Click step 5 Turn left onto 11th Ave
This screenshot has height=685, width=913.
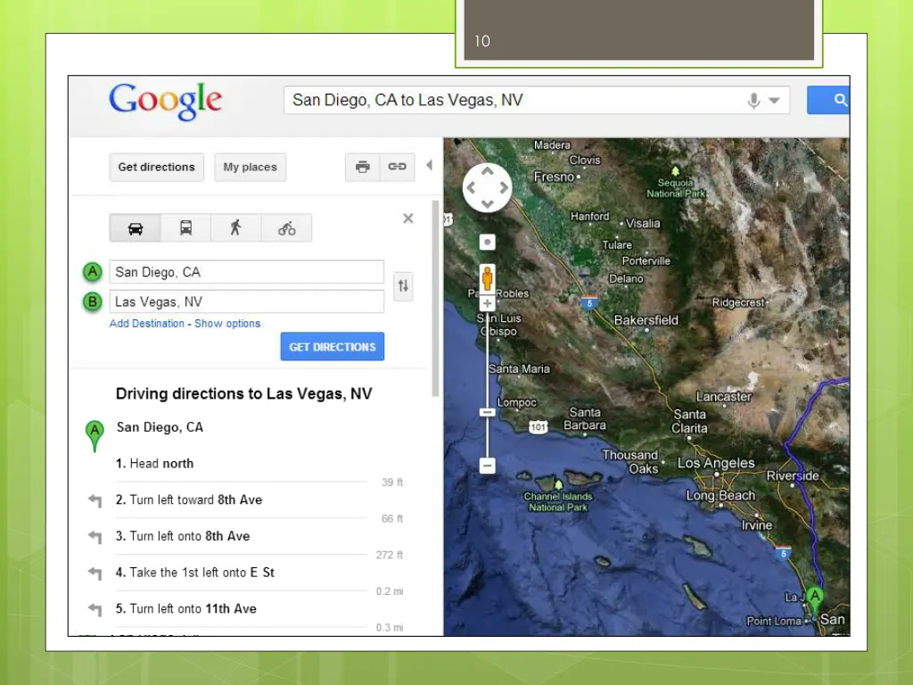tap(186, 608)
